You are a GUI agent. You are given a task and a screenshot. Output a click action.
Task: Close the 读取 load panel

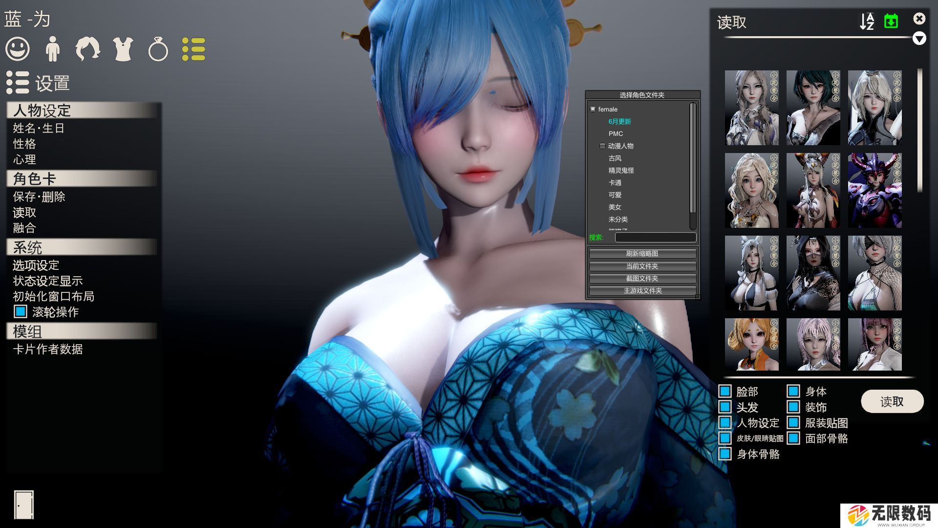(919, 19)
